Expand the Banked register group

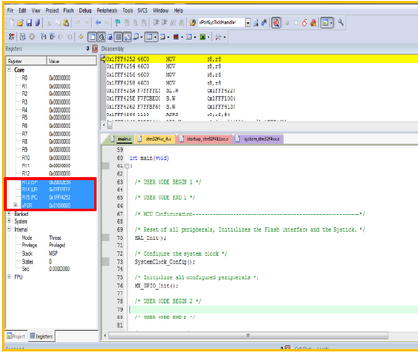pyautogui.click(x=10, y=214)
